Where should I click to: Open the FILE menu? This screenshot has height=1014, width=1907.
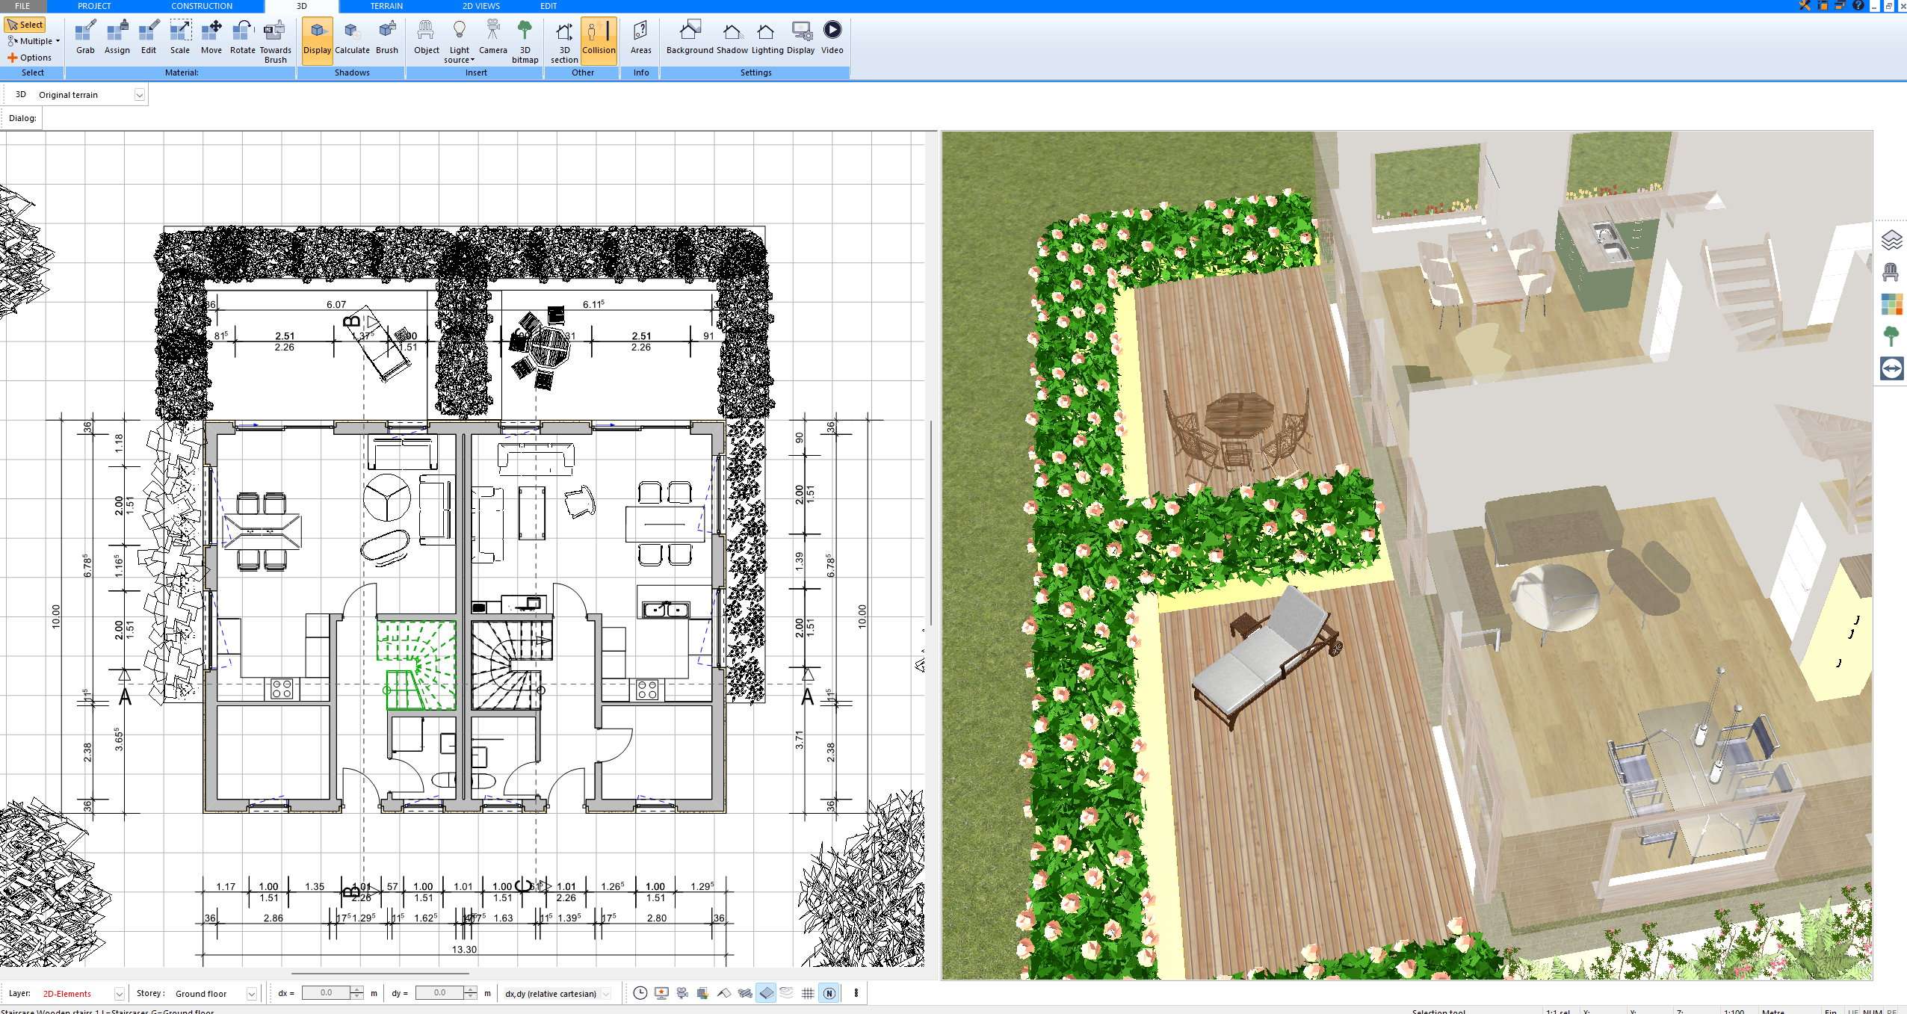22,6
